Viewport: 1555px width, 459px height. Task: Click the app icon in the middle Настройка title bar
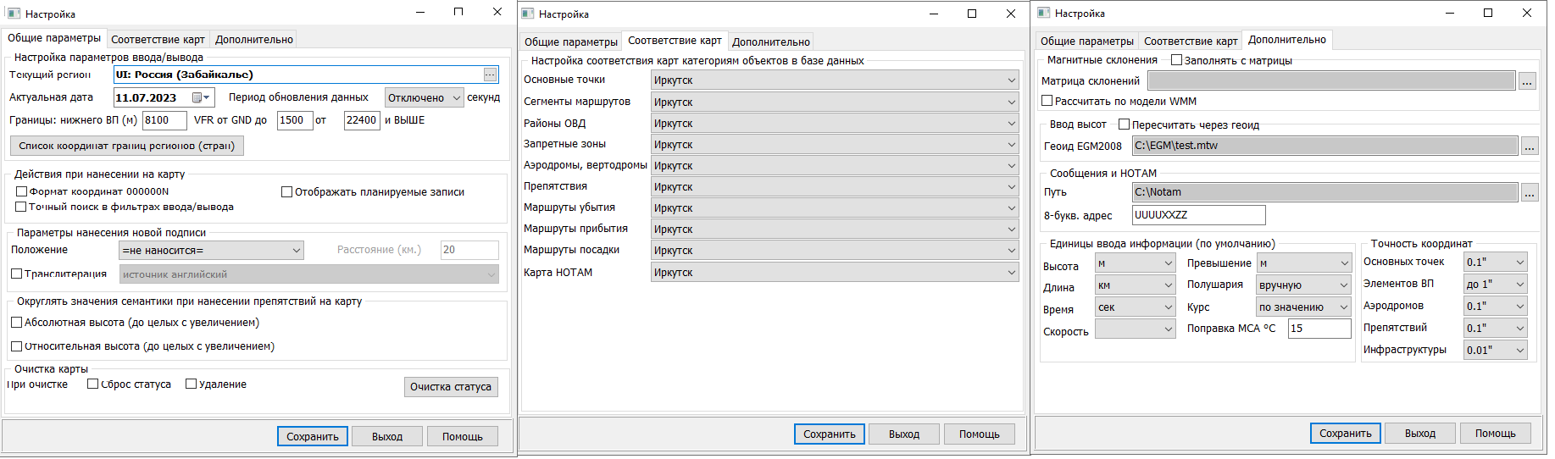pyautogui.click(x=528, y=14)
